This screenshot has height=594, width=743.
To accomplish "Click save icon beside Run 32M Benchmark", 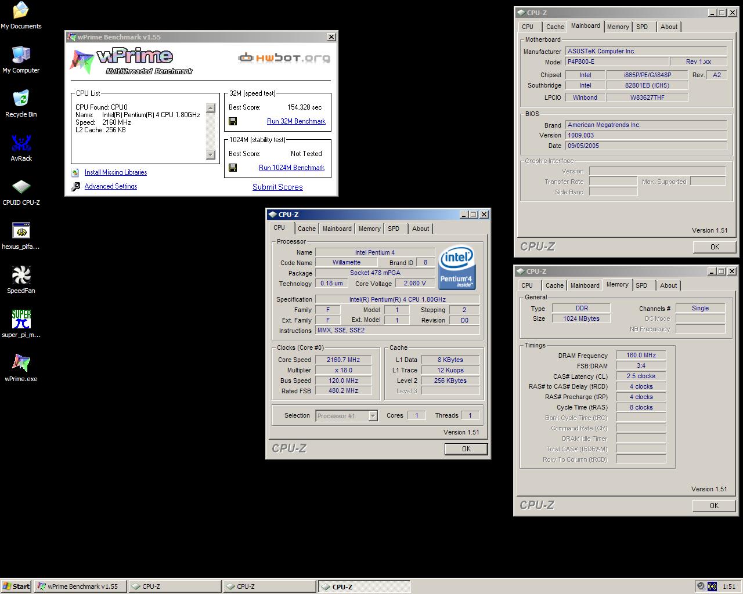I will pos(233,121).
